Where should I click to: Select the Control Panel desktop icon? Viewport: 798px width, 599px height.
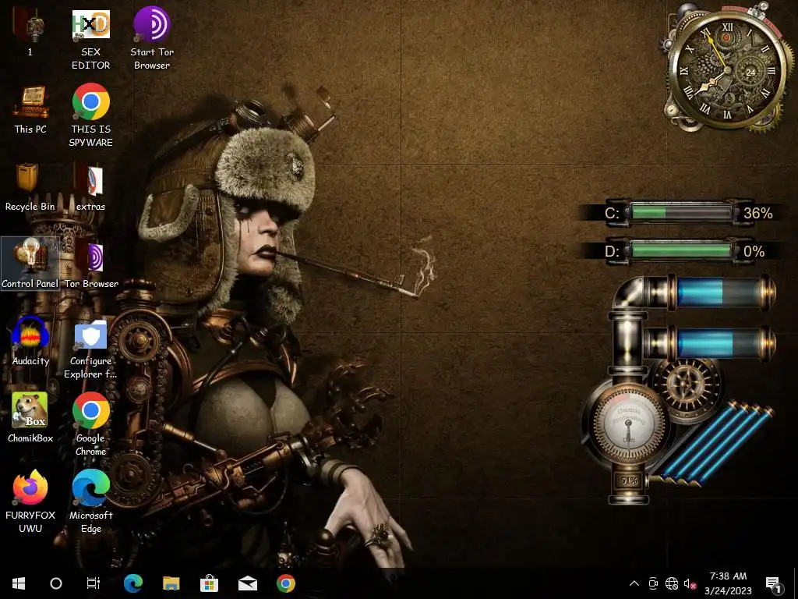(30, 264)
